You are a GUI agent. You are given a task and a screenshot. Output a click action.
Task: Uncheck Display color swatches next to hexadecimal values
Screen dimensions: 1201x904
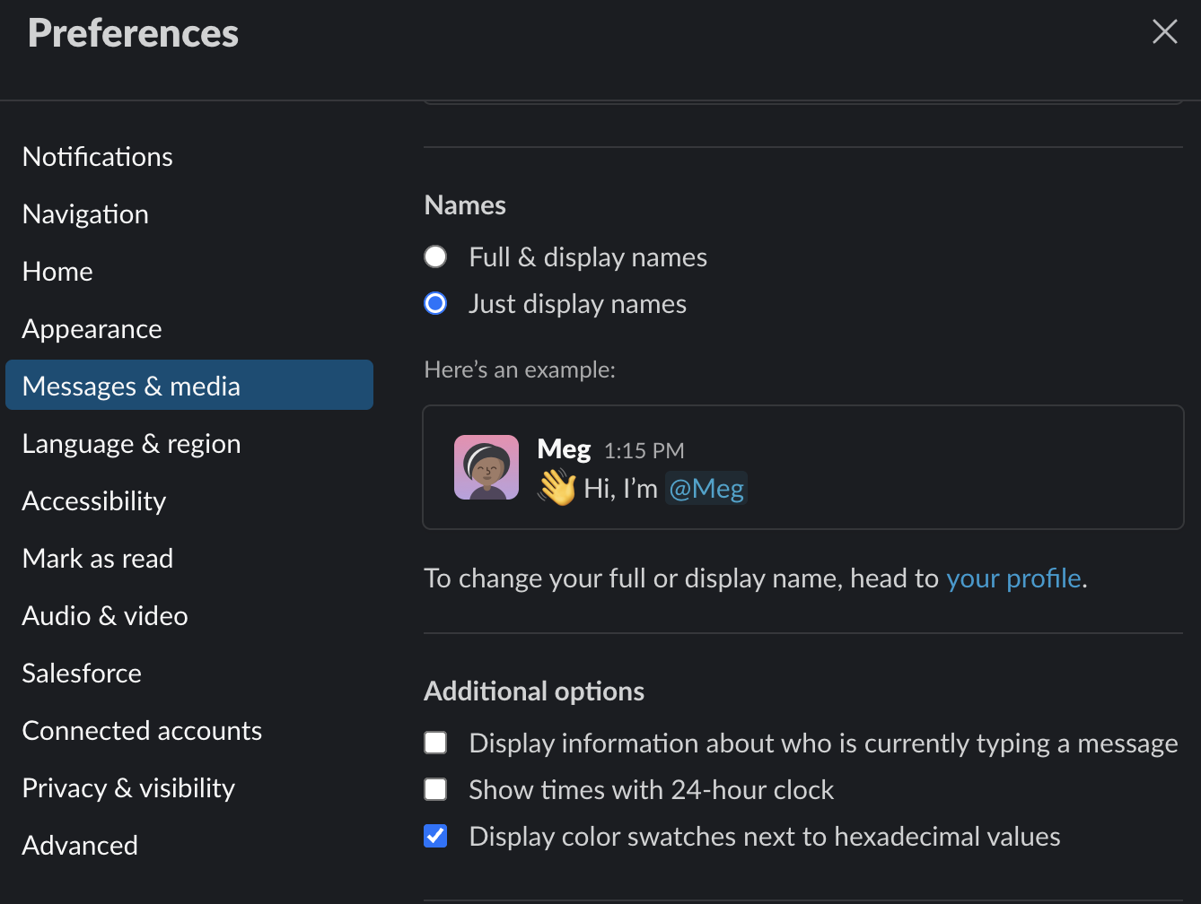coord(436,837)
